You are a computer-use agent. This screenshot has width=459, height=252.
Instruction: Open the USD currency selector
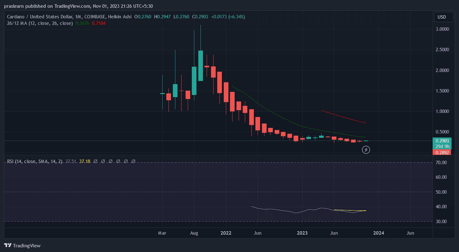tap(441, 17)
